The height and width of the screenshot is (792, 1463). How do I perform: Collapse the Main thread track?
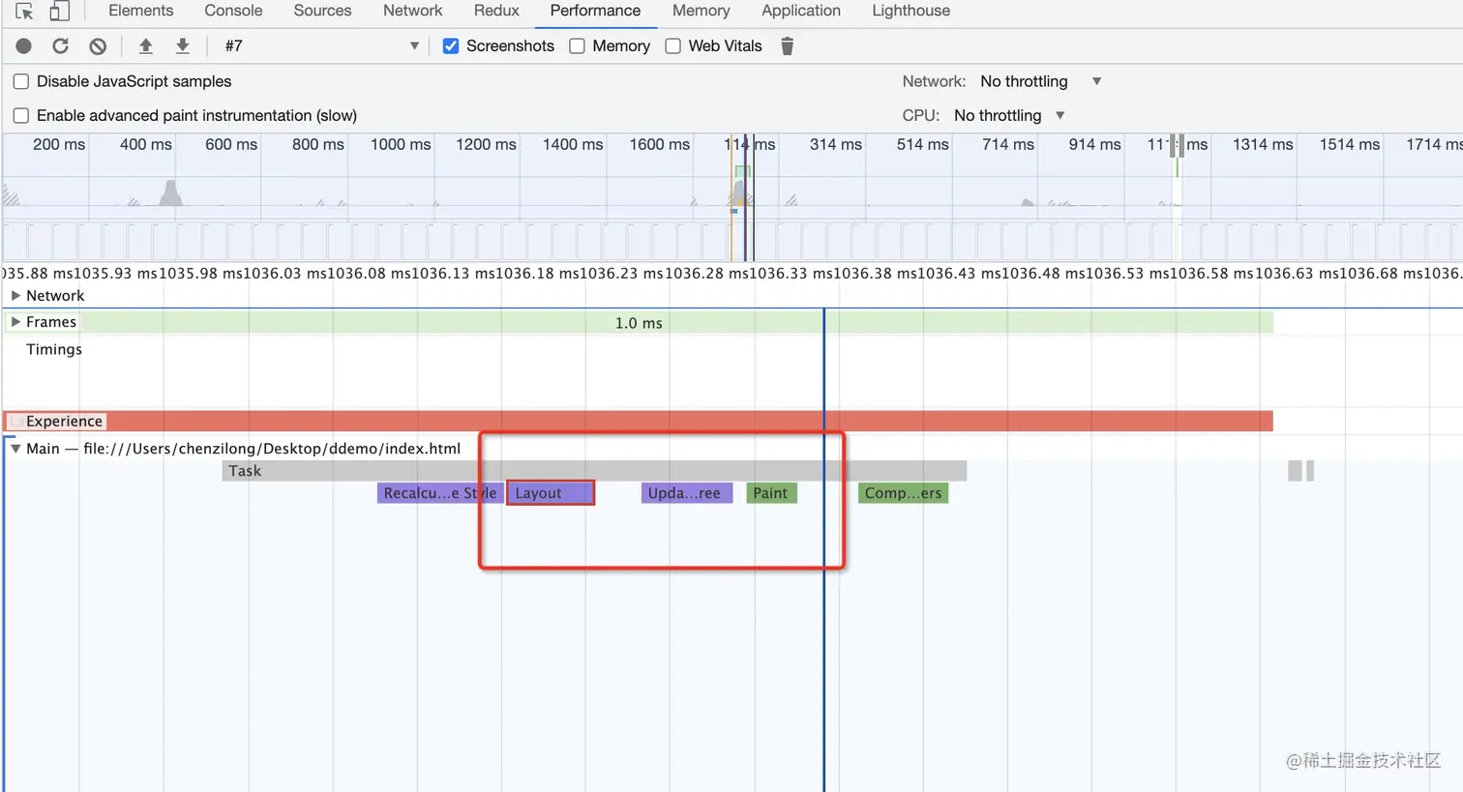[x=15, y=448]
